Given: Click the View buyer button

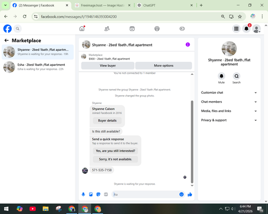Looking at the screenshot, I should click(108, 66).
